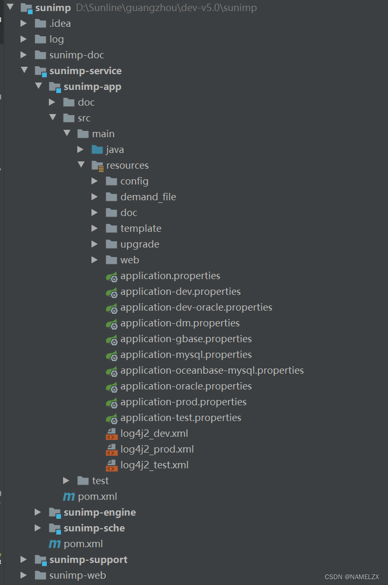The image size is (388, 585).
Task: Click the application-dev.properties Spring icon
Action: click(x=111, y=292)
